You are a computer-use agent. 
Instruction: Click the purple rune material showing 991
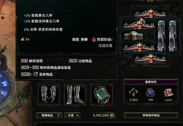tap(151, 94)
